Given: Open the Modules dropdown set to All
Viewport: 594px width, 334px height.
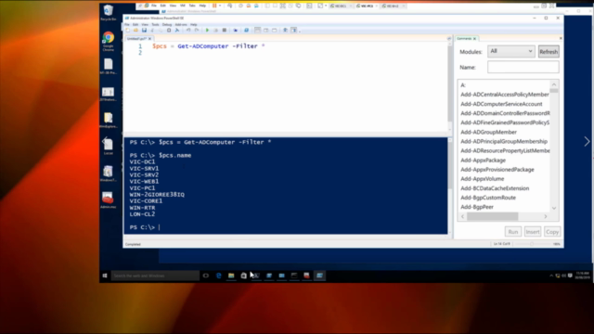Looking at the screenshot, I should tap(510, 51).
